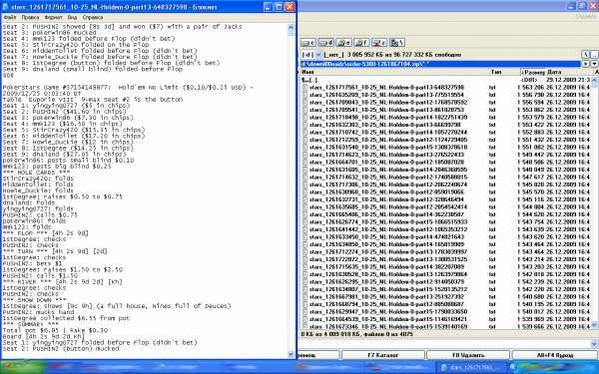The image size is (599, 374).
Task: Select file stars_1261635209 part13
Action: (x=386, y=95)
